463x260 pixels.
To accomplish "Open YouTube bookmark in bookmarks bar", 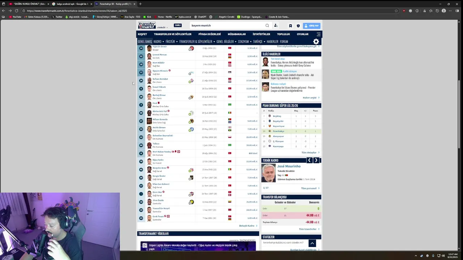I will coord(15,17).
